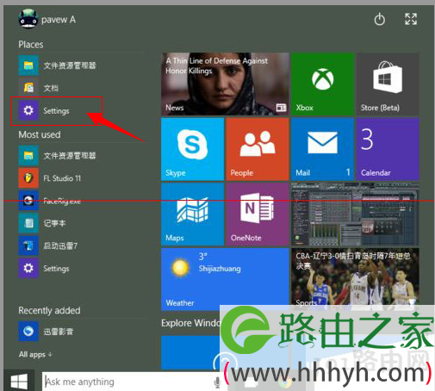Open the Calendar tile
The height and width of the screenshot is (391, 435).
388,149
